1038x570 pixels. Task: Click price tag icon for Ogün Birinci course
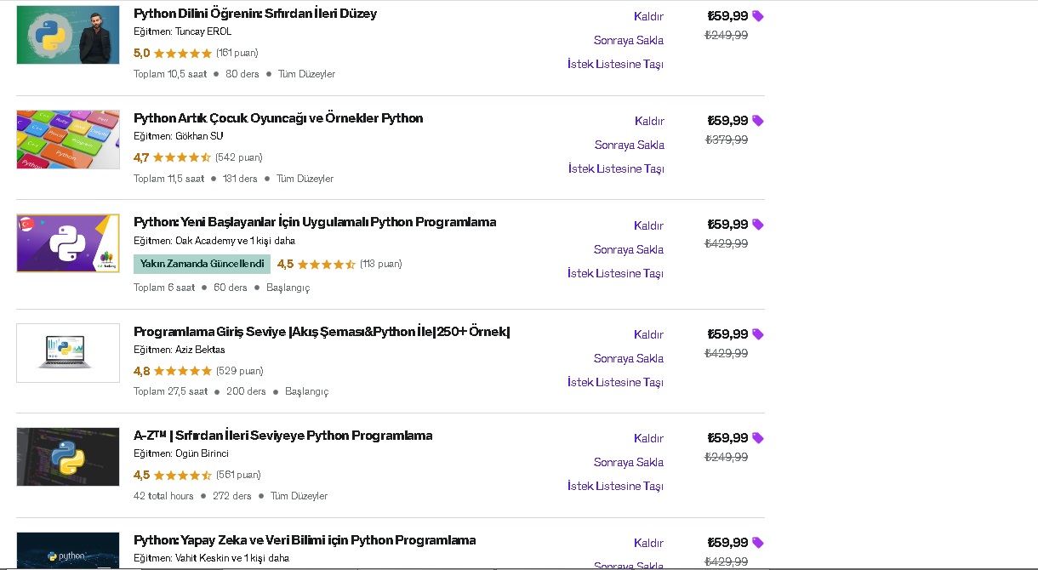click(x=758, y=438)
